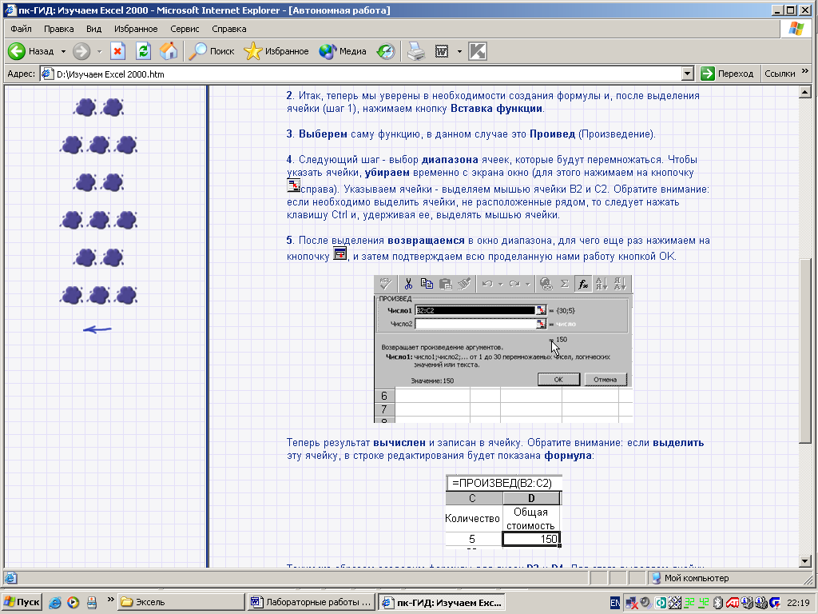The image size is (818, 614).
Task: Switch to the пк-ГИД: Изучаем Exc... taskbar button
Action: point(441,602)
